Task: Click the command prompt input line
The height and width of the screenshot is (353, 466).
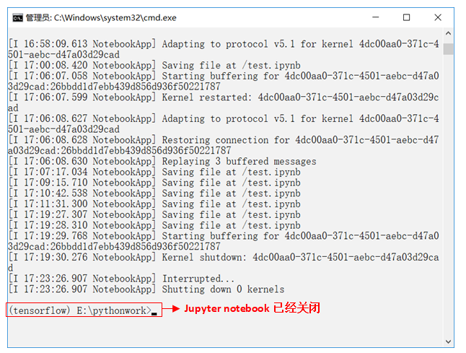Action: coord(83,310)
